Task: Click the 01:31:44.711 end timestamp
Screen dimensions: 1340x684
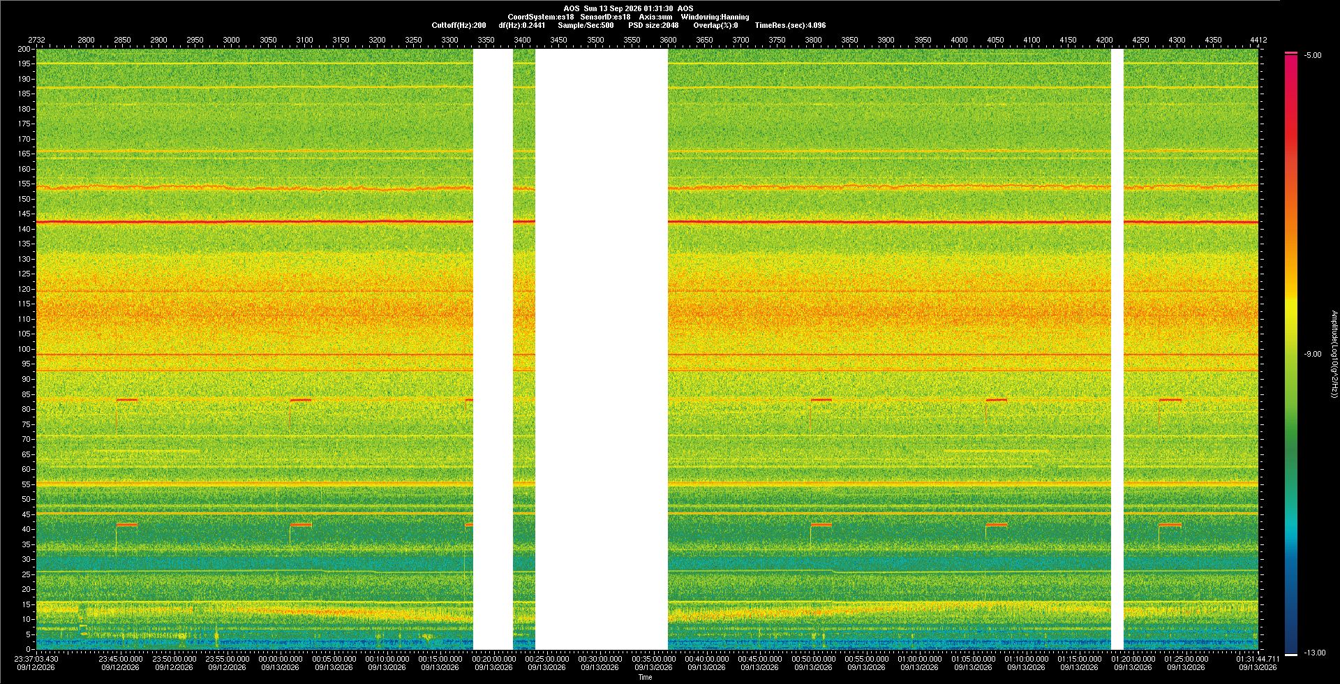Action: pos(1258,658)
